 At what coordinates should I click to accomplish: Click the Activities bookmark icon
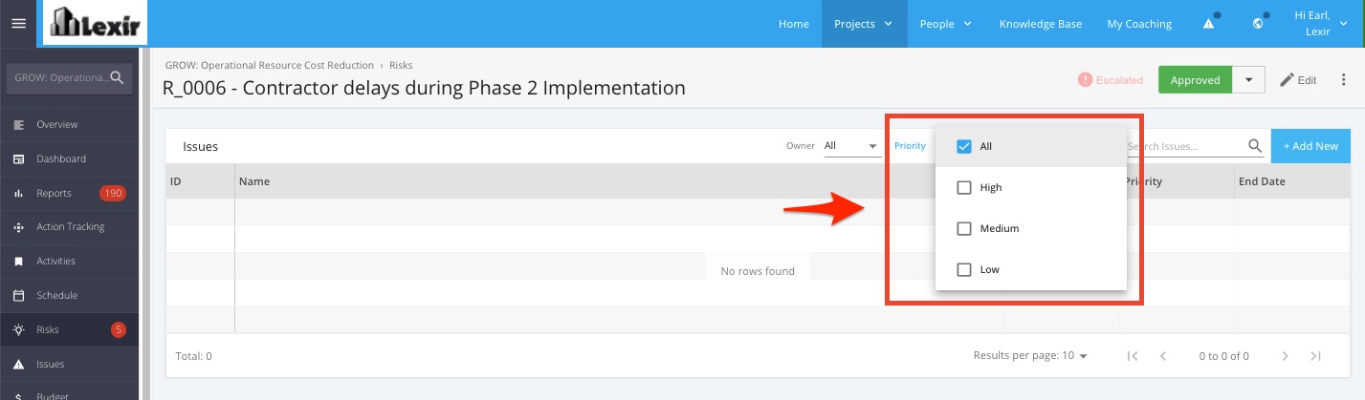click(18, 261)
